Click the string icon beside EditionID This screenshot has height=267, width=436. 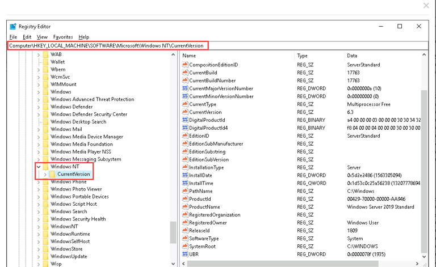[x=185, y=135]
